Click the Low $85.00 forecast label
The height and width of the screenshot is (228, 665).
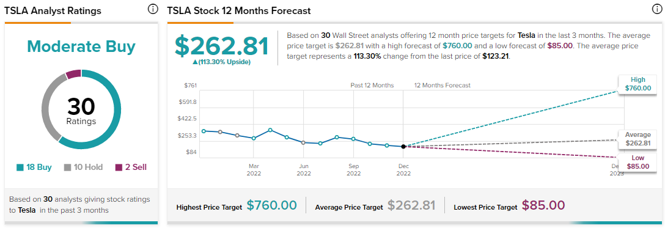point(637,162)
